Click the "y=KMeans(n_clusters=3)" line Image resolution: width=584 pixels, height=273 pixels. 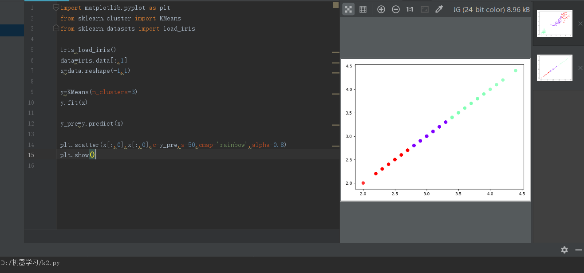coord(99,92)
